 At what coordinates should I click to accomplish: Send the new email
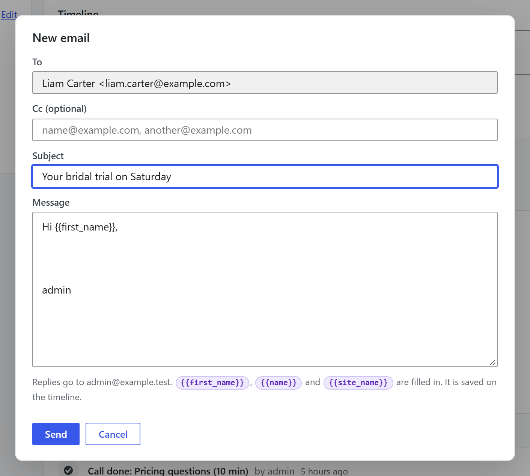[x=56, y=434]
